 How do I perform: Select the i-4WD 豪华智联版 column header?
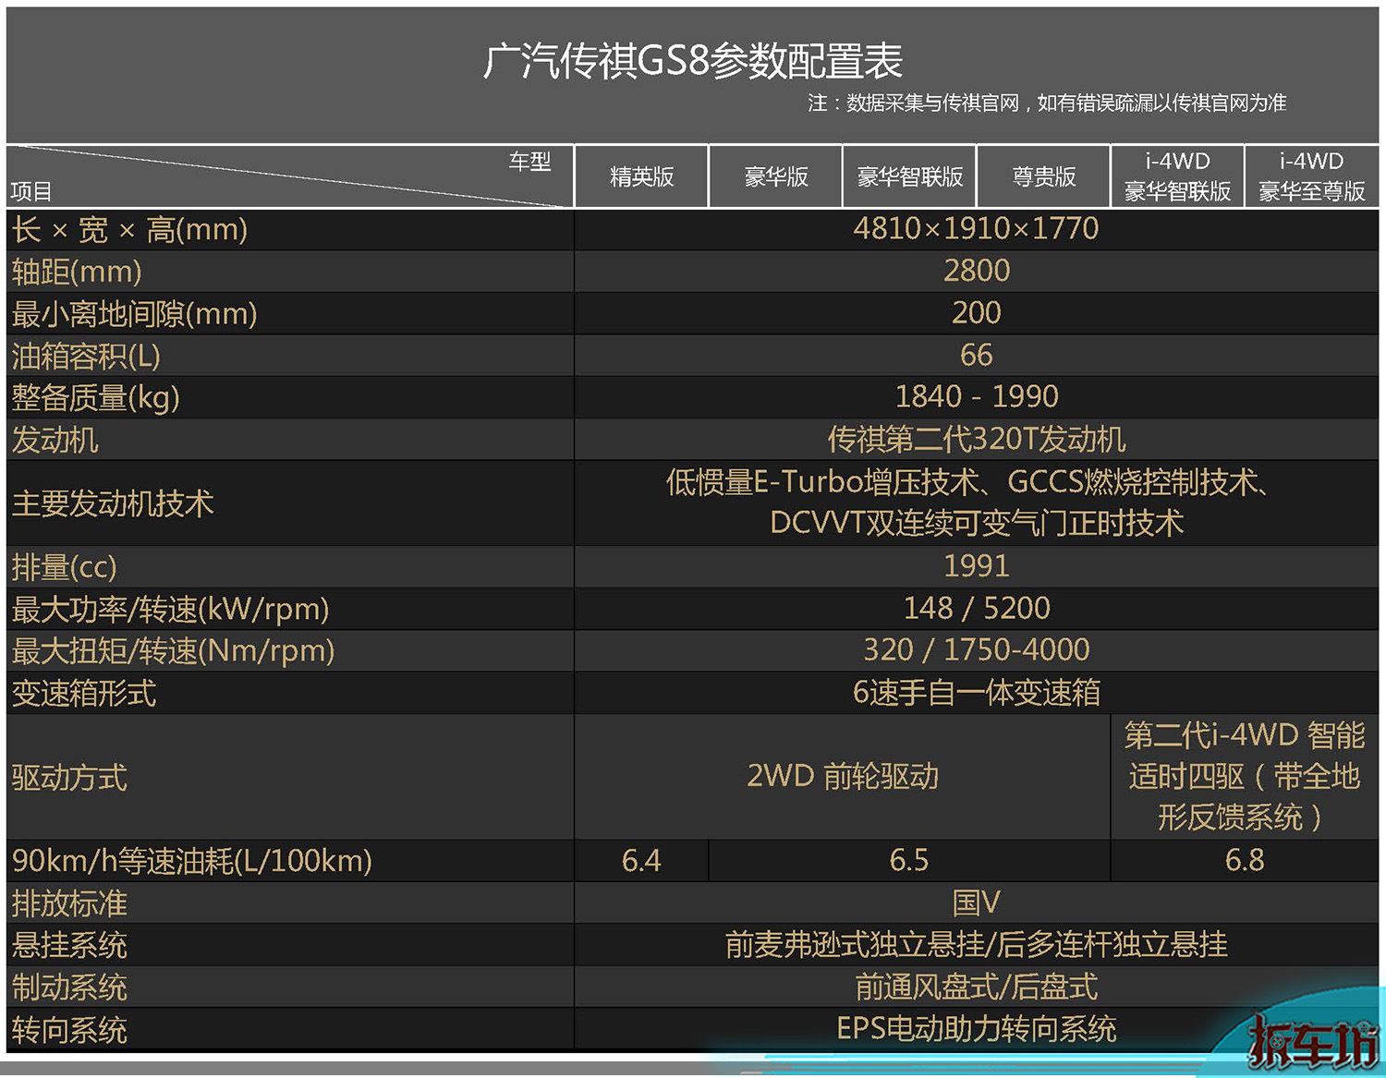(x=1177, y=176)
